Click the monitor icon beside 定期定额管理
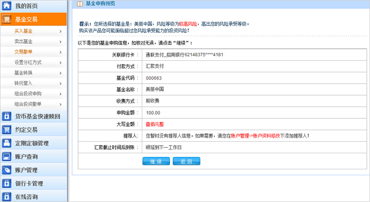This screenshot has width=370, height=202. tap(7, 143)
